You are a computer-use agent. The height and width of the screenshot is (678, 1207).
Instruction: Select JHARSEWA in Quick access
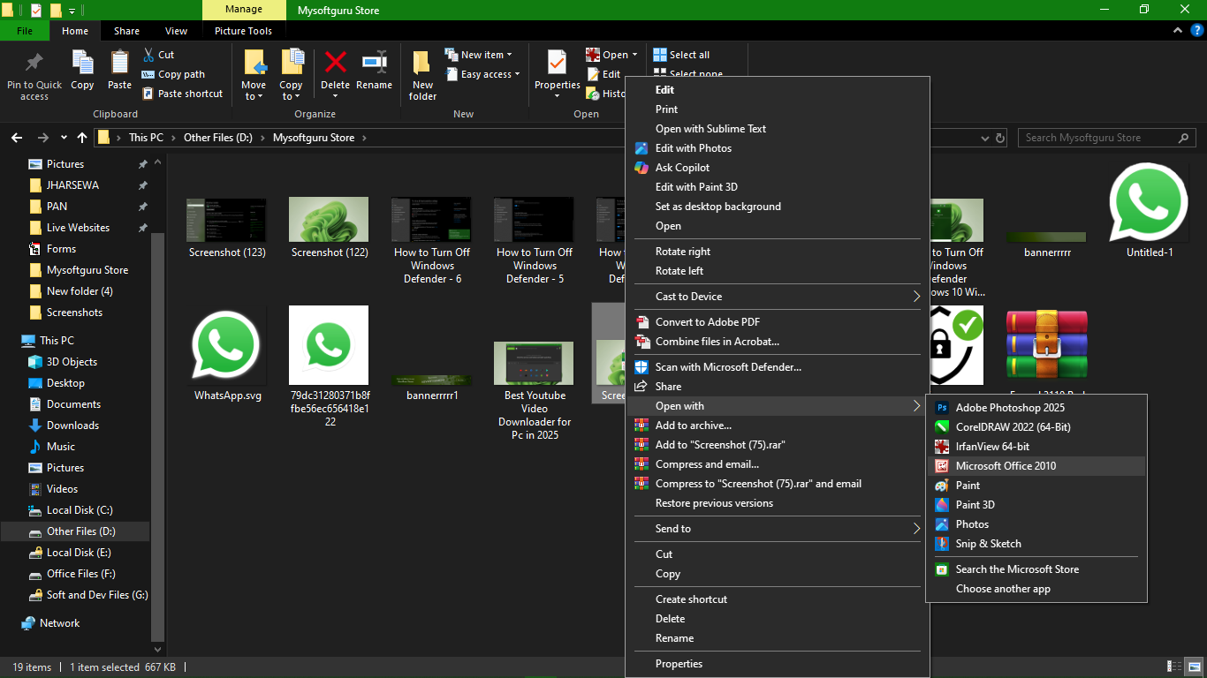[72, 185]
